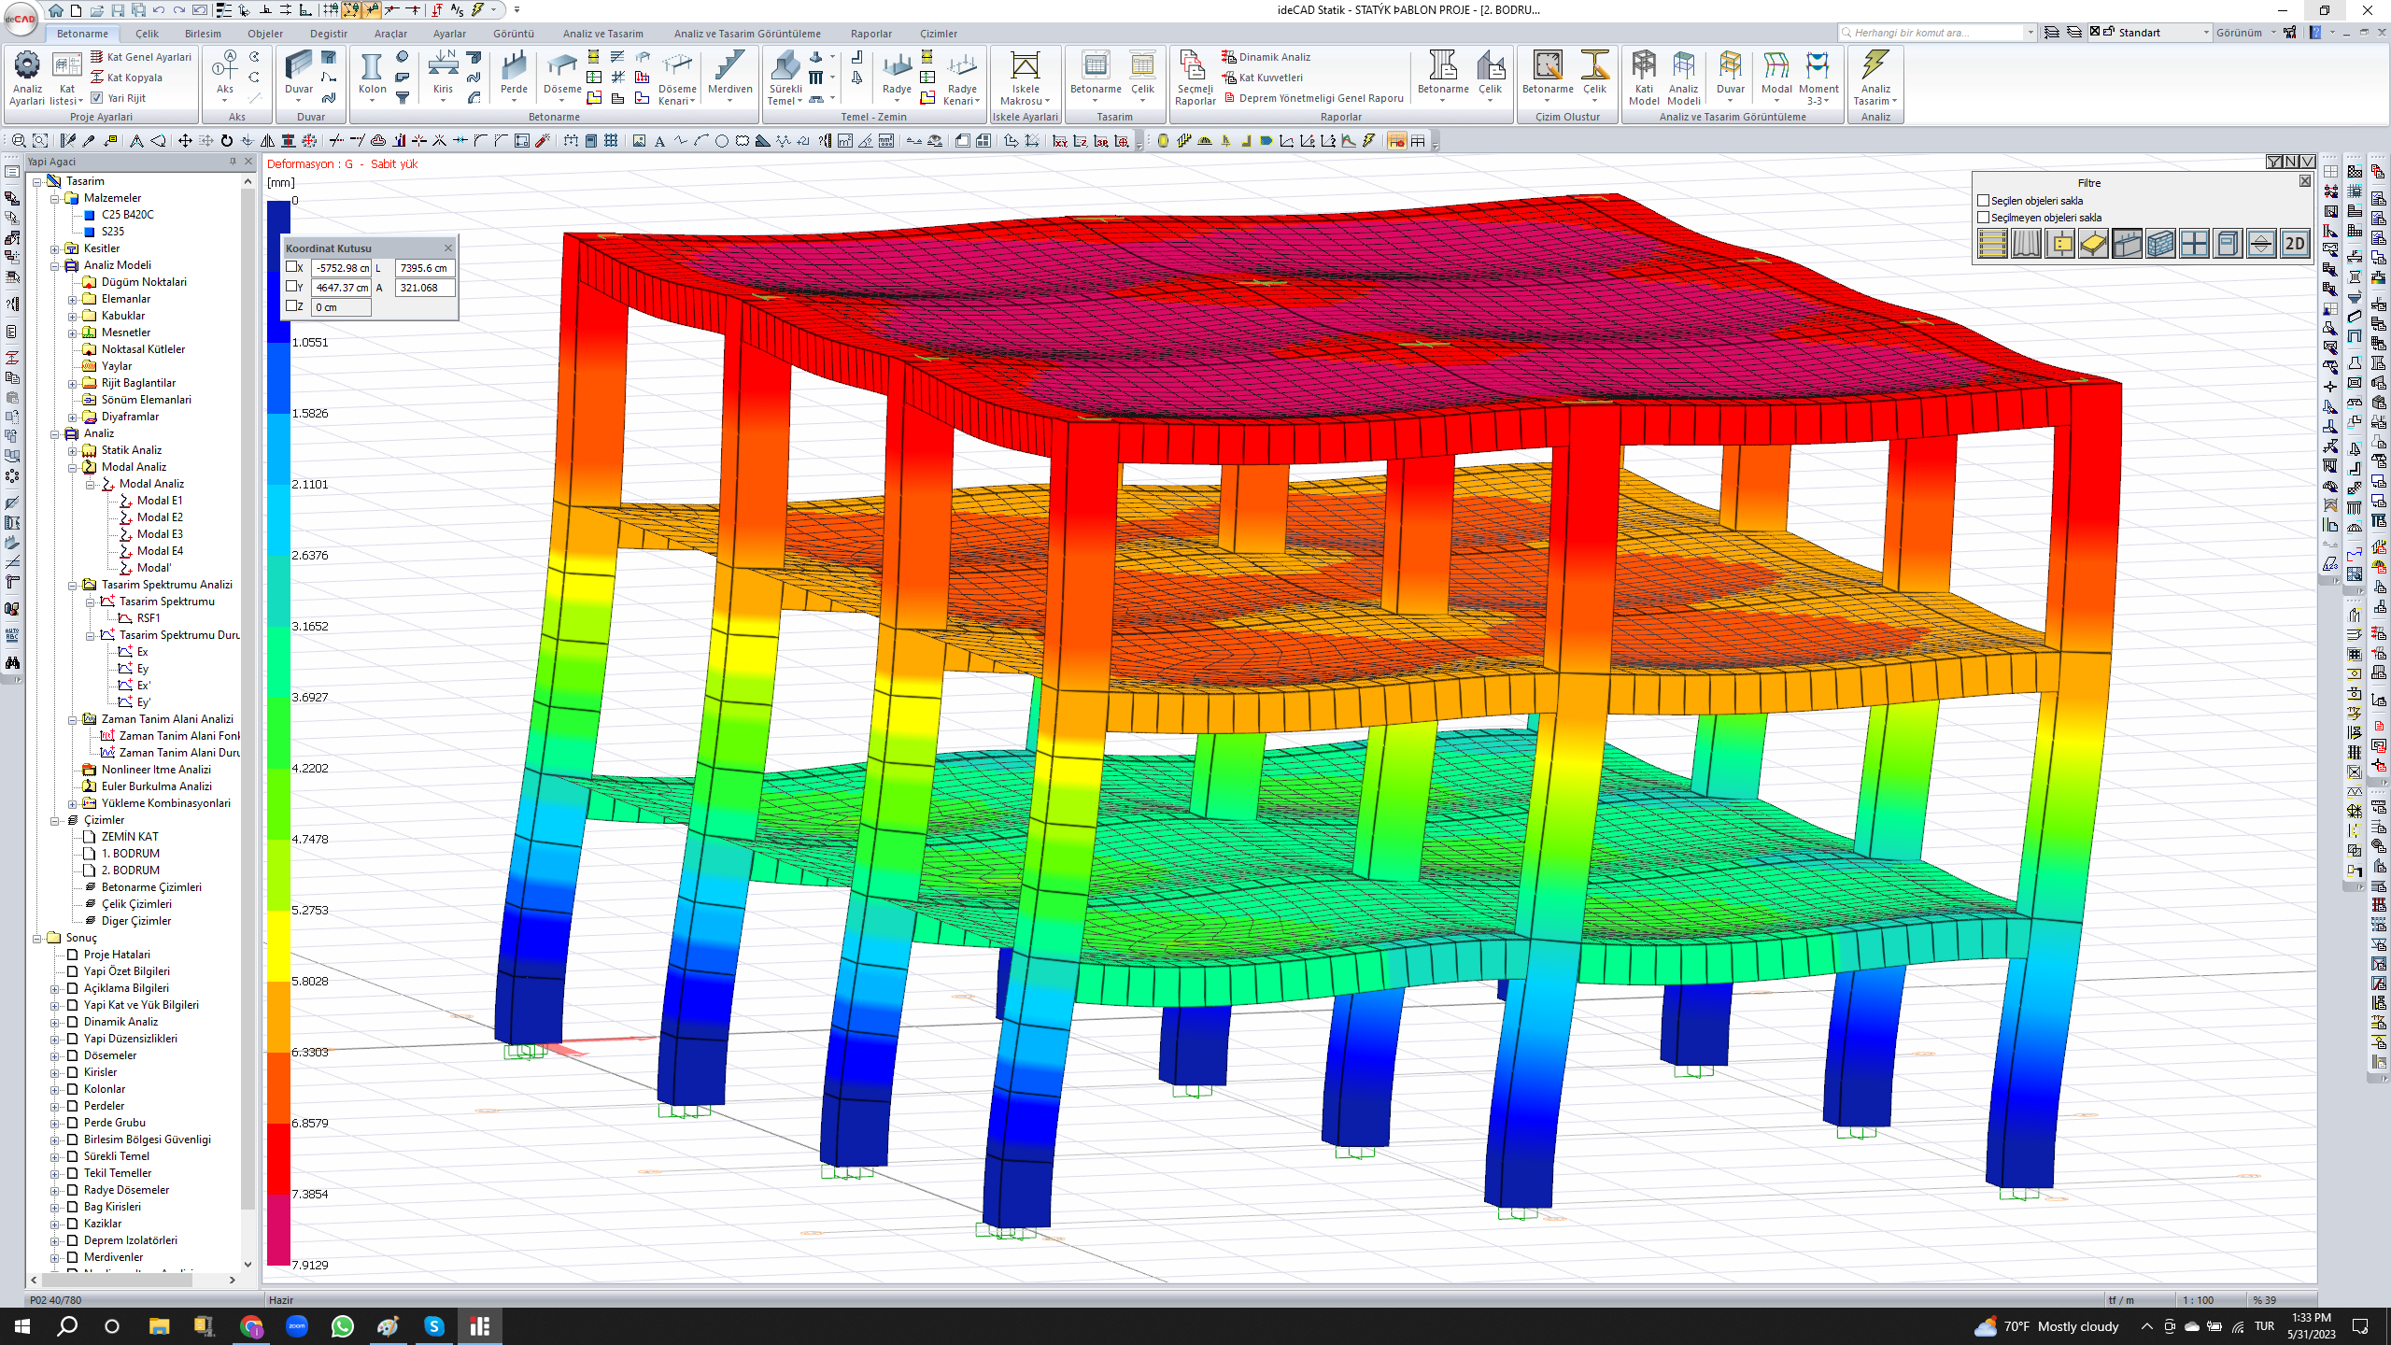Check Seçilmeyen objeleri sakla checkbox

pos(1984,218)
